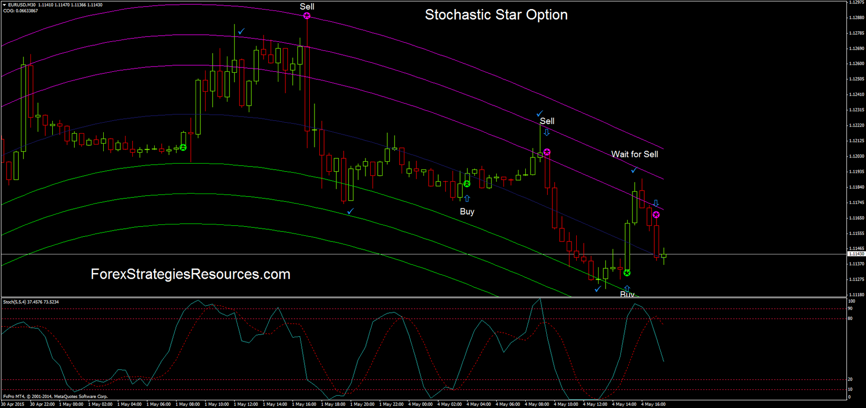Click the Wait for Sell text label
This screenshot has width=866, height=408.
[635, 154]
